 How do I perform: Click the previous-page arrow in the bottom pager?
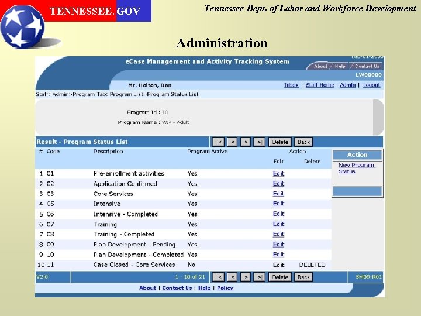(232, 277)
